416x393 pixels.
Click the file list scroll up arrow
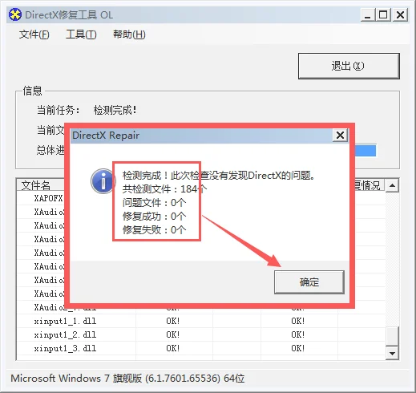pyautogui.click(x=392, y=185)
